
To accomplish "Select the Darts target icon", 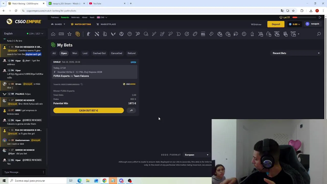I will pos(187,34).
